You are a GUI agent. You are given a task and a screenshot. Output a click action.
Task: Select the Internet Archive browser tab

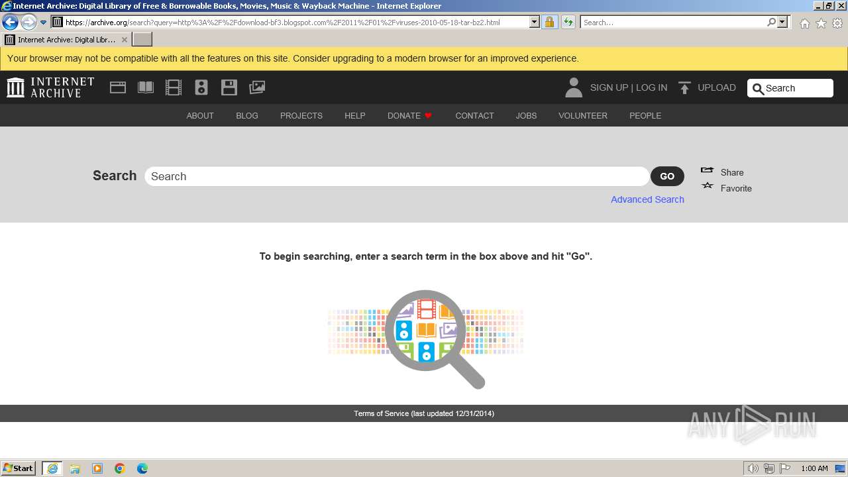click(66, 40)
